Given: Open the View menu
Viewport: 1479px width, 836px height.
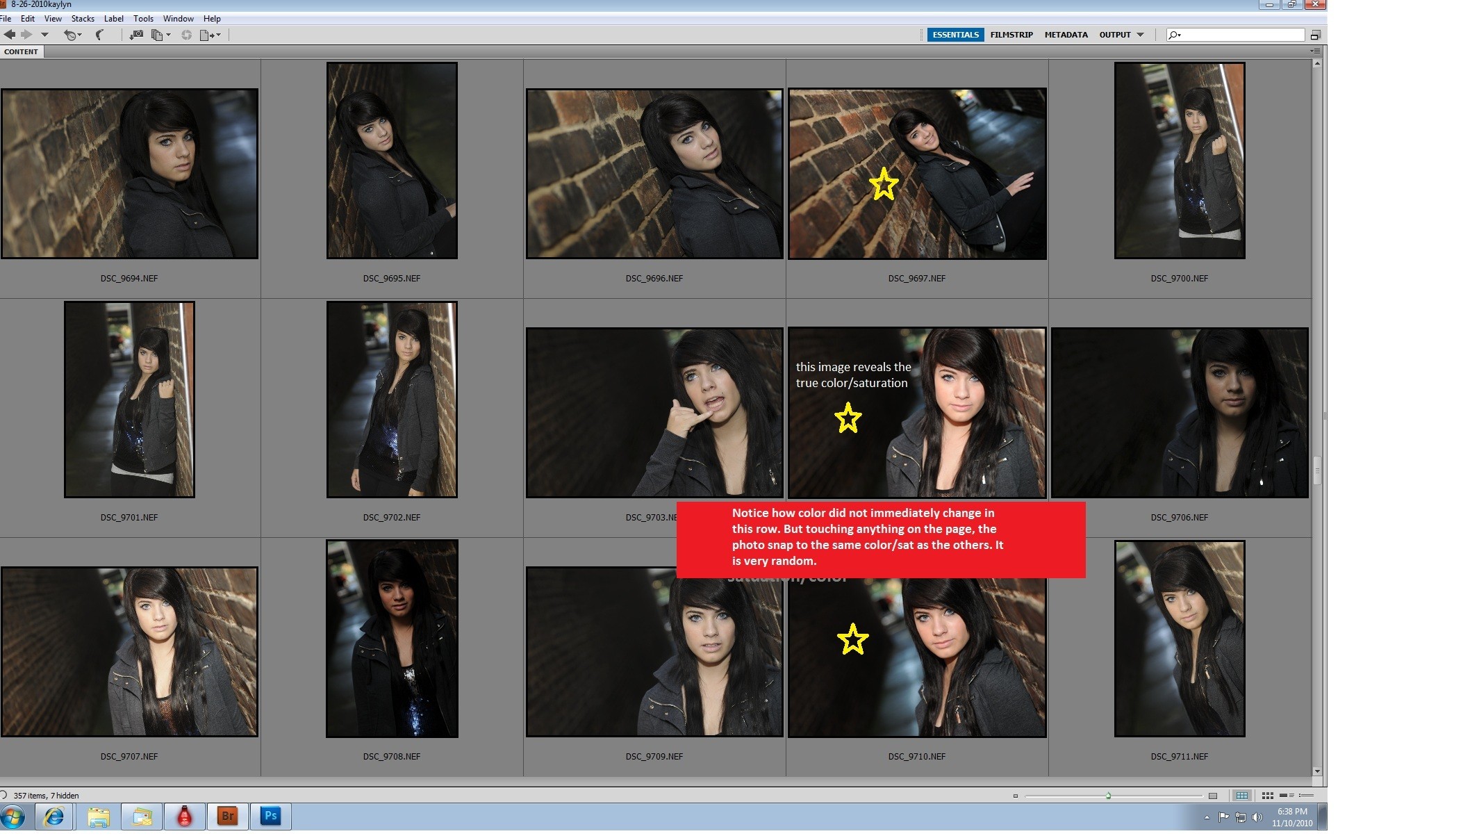Looking at the screenshot, I should point(53,19).
